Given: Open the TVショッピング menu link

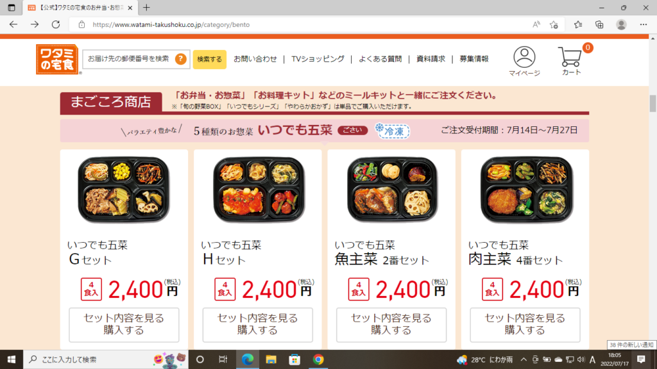Looking at the screenshot, I should (318, 59).
